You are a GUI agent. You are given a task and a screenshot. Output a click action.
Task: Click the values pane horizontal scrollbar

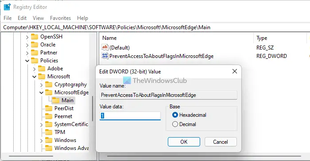click(x=204, y=156)
